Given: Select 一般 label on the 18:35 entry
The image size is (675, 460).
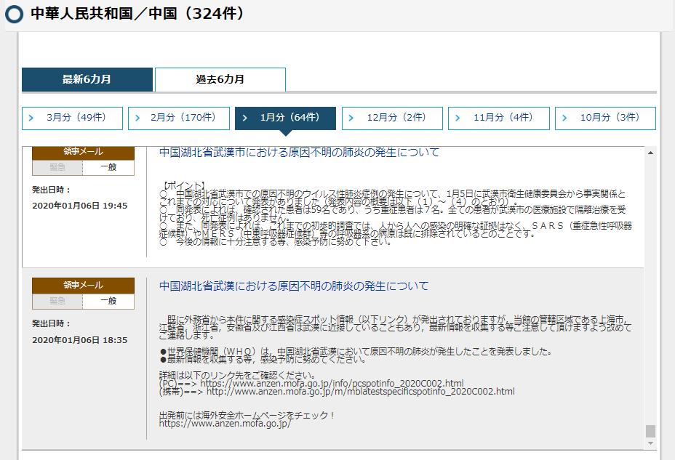Looking at the screenshot, I should coord(108,301).
